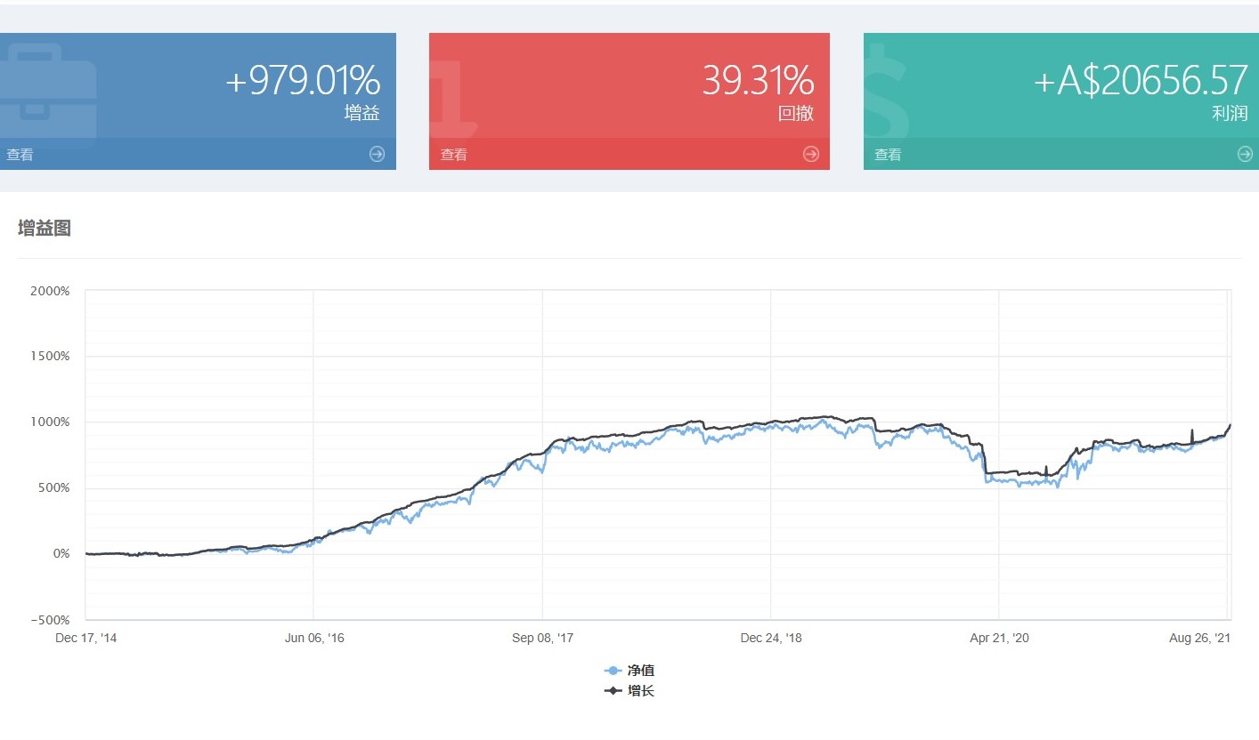Open 查看 link on the green 利润 card
This screenshot has width=1259, height=740.
pos(888,155)
